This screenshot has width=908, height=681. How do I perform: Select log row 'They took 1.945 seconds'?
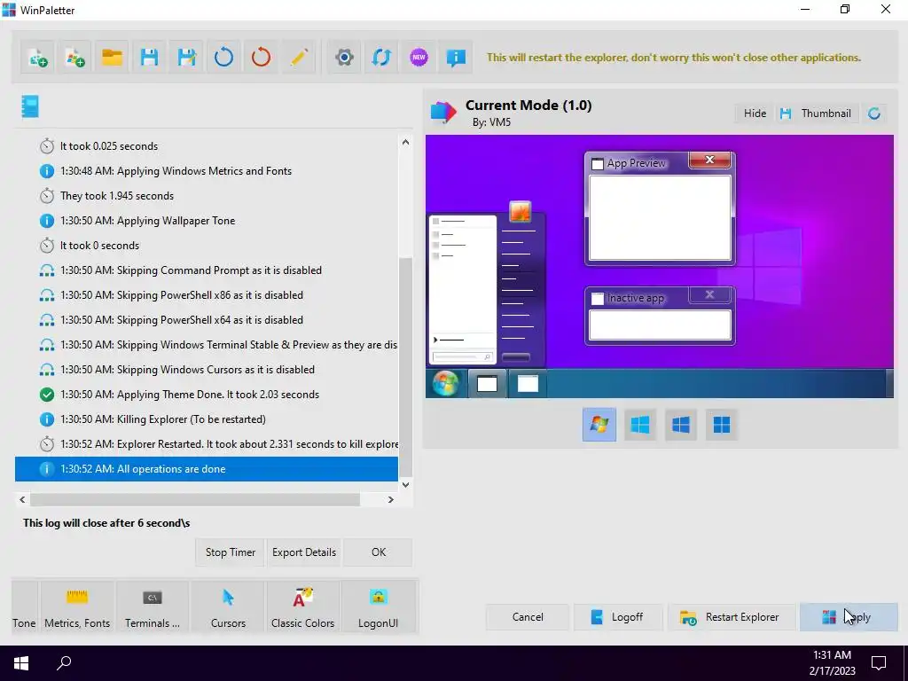point(206,196)
